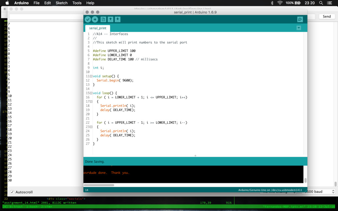Open a sketch with up-arrow icon
Image resolution: width=338 pixels, height=211 pixels.
[110, 19]
